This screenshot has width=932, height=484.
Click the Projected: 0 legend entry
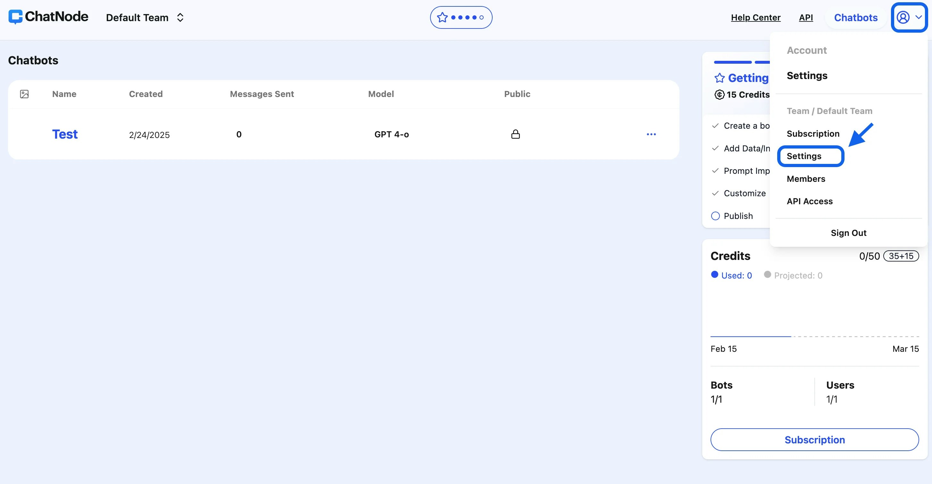tap(793, 275)
